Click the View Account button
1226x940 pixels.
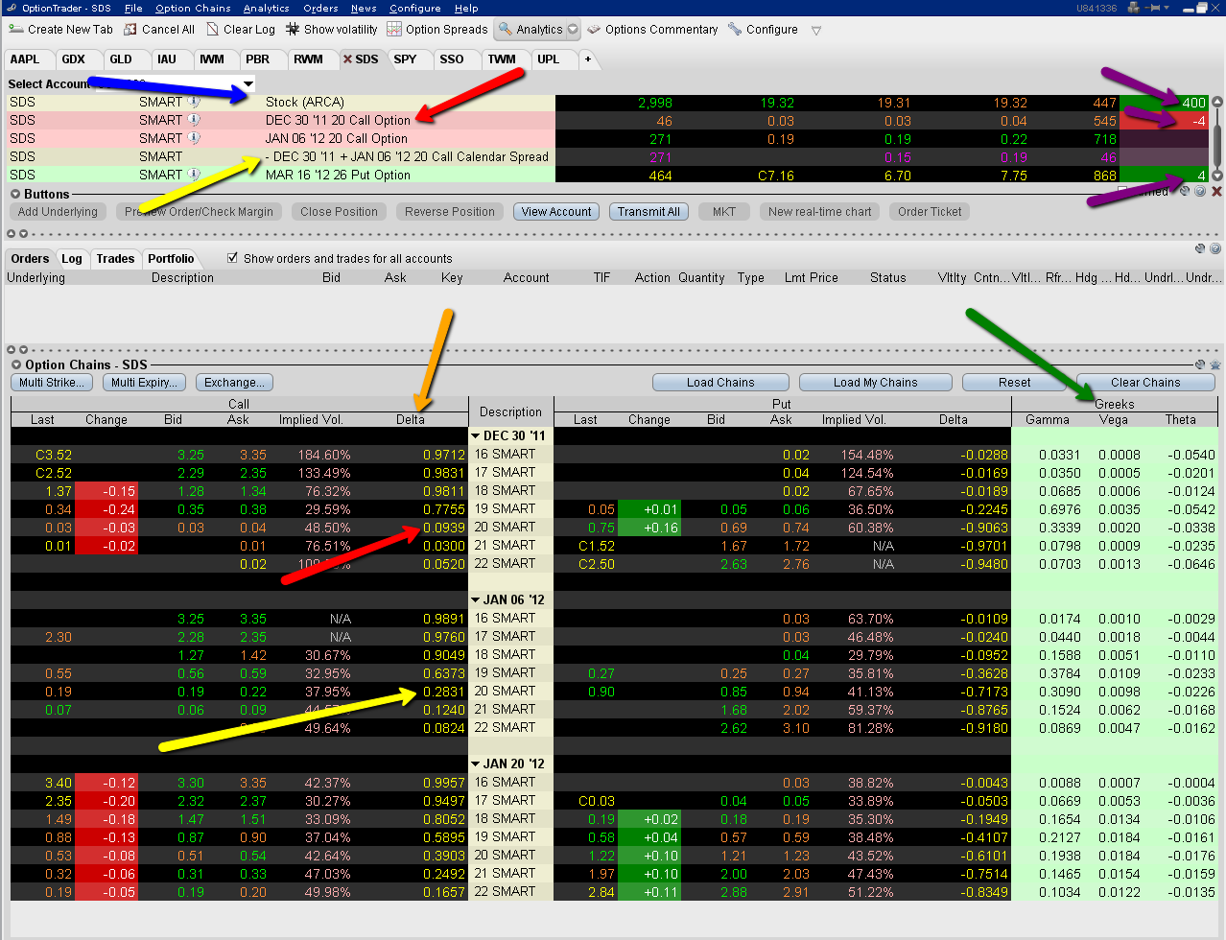tap(556, 212)
